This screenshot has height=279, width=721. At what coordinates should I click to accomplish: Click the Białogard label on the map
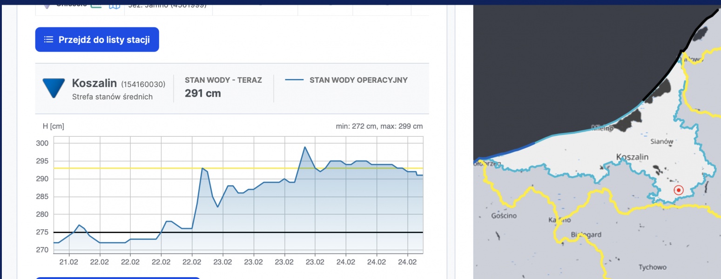click(586, 235)
